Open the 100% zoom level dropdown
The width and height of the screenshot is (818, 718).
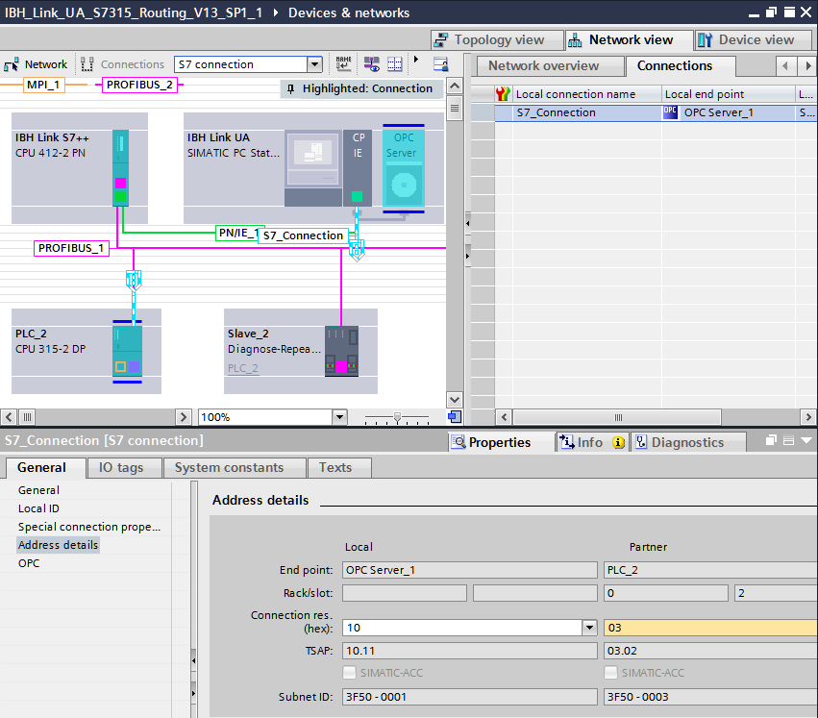point(338,417)
